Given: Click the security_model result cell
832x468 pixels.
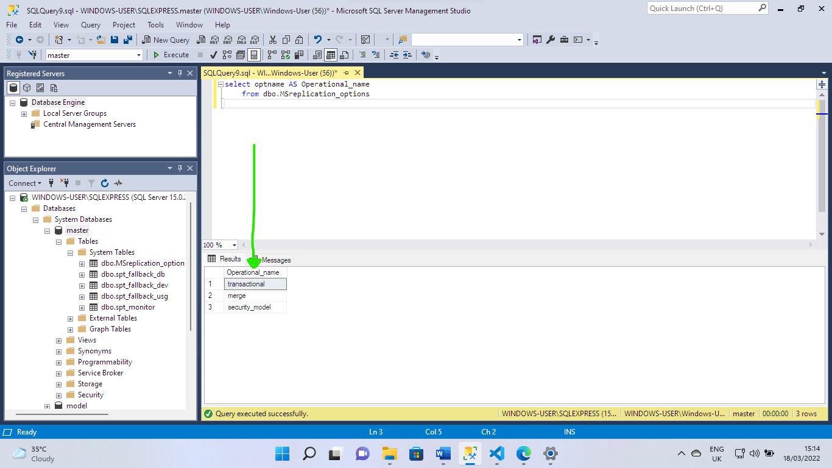Looking at the screenshot, I should click(x=255, y=307).
